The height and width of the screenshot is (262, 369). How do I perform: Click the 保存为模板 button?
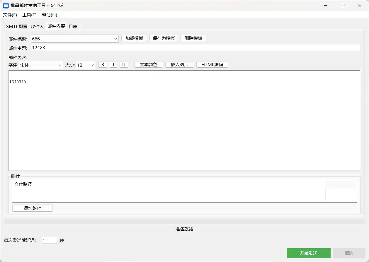(164, 38)
